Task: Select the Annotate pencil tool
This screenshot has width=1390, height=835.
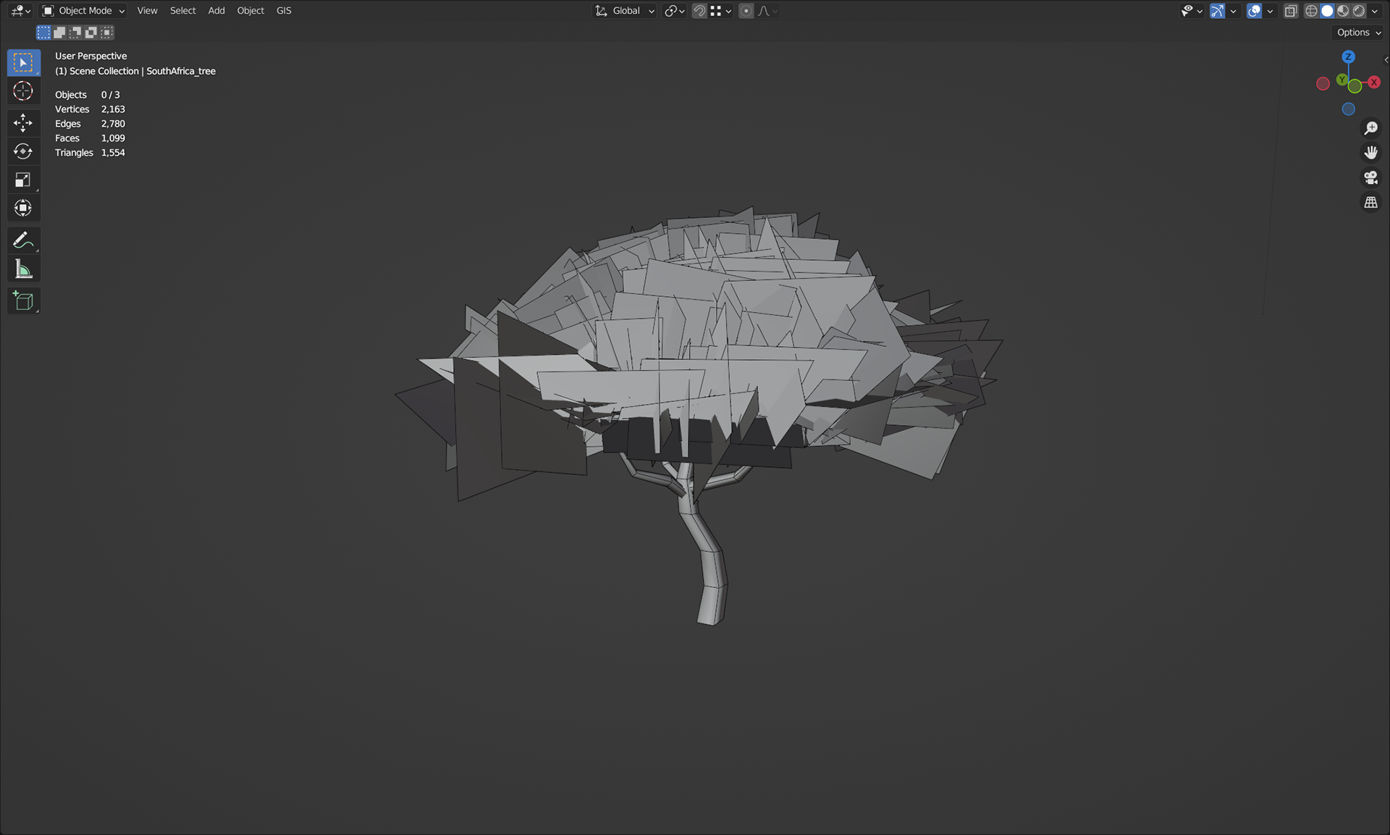Action: click(23, 240)
